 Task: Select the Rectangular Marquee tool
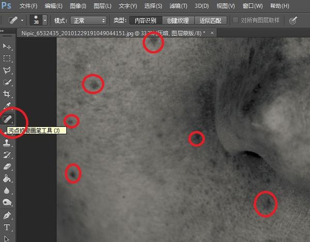click(7, 58)
